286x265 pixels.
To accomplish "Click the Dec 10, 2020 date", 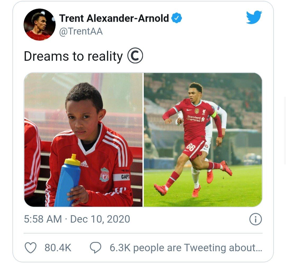I will coord(100,219).
